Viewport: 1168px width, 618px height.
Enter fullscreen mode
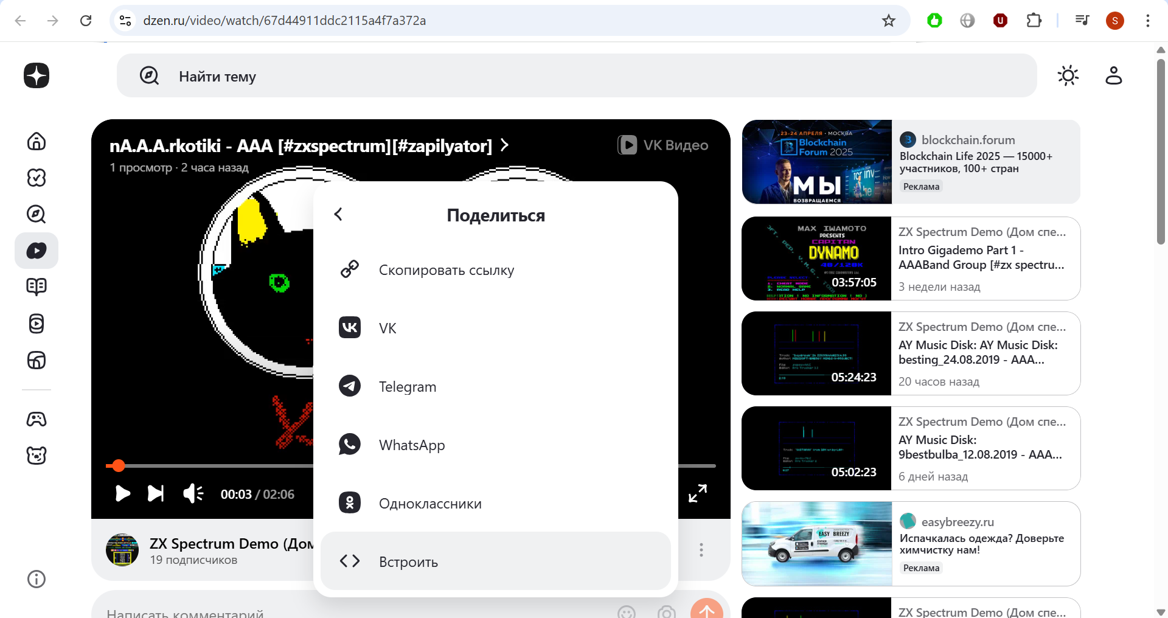pos(698,493)
